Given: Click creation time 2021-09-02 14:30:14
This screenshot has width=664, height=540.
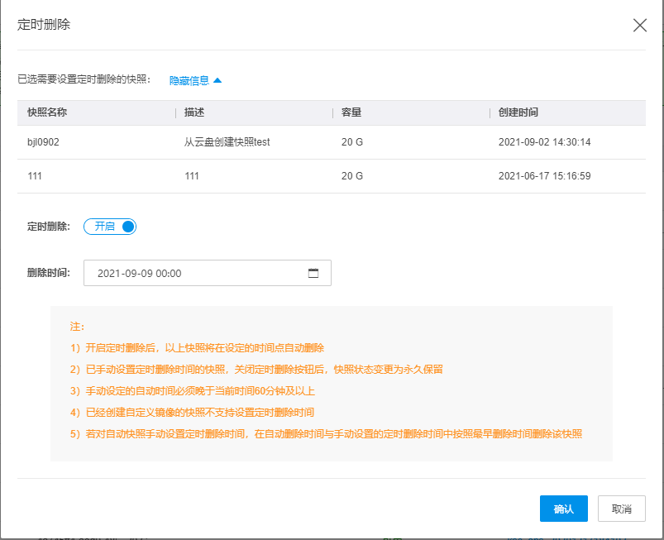Looking at the screenshot, I should [x=545, y=142].
